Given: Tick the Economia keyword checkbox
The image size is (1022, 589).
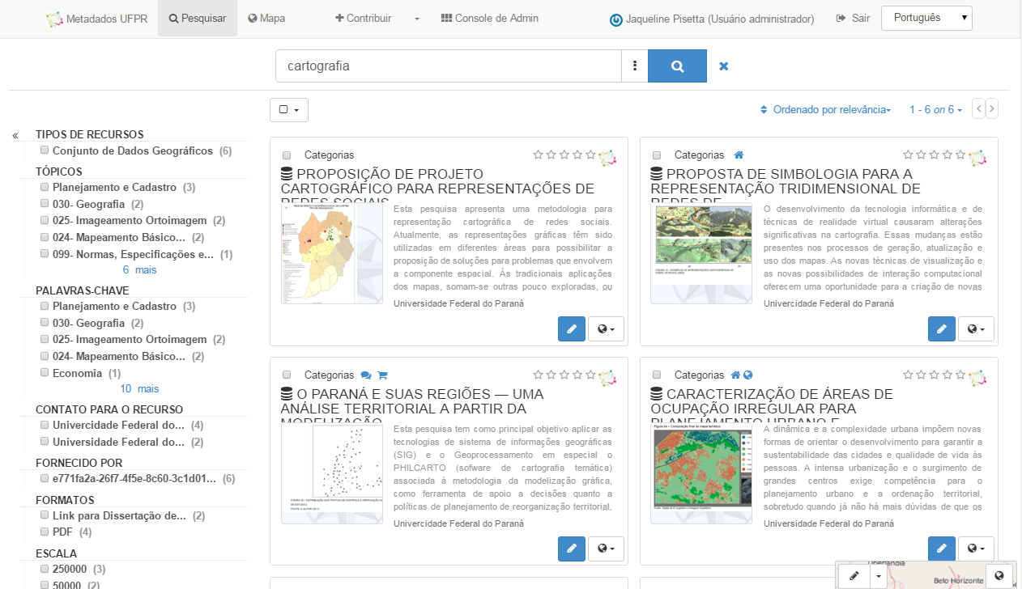Looking at the screenshot, I should [x=45, y=373].
